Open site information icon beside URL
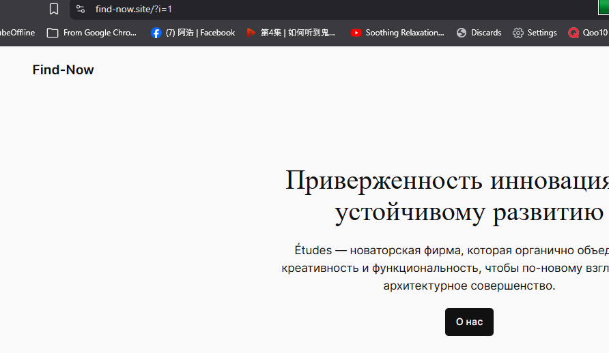Viewport: 609px width, 353px height. click(x=81, y=9)
